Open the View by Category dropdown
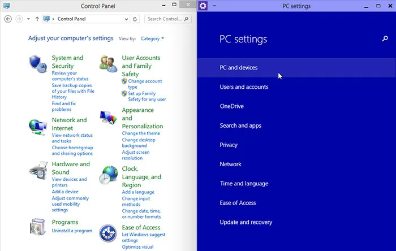The image size is (396, 251). coord(152,38)
